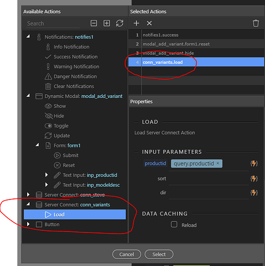This screenshot has width=265, height=266.
Task: Click the collapse all icon in Available Actions
Action: pyautogui.click(x=94, y=23)
